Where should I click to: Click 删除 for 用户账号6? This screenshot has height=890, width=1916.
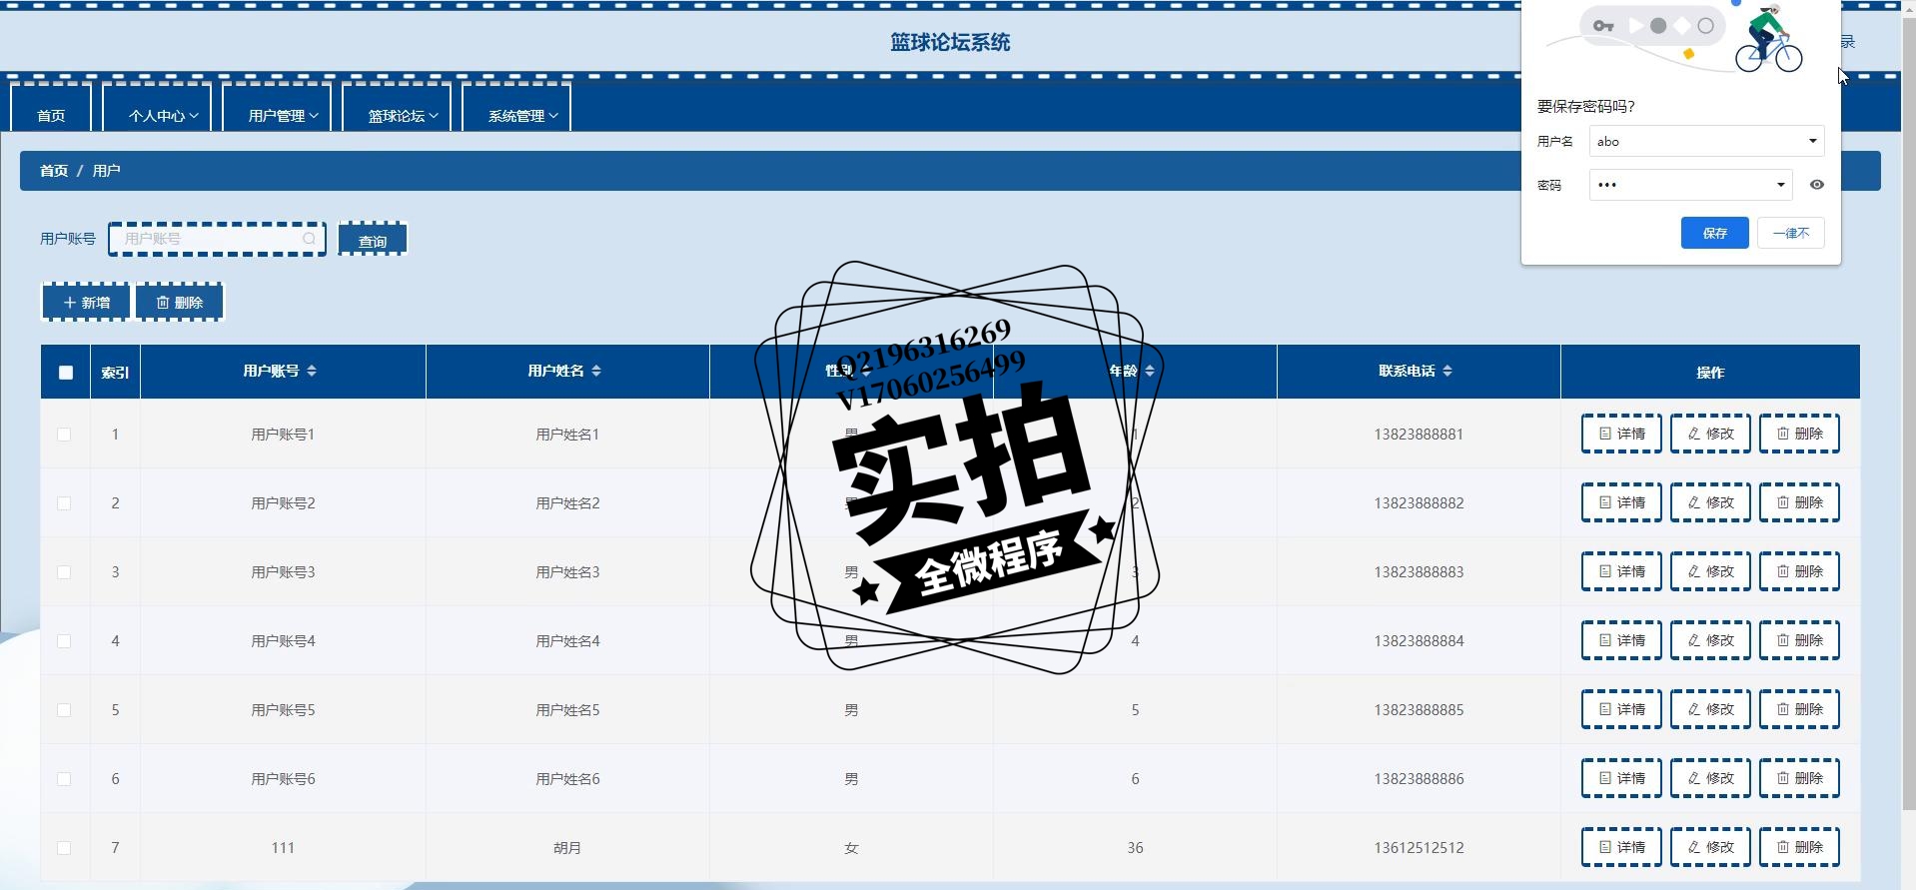[x=1799, y=778]
